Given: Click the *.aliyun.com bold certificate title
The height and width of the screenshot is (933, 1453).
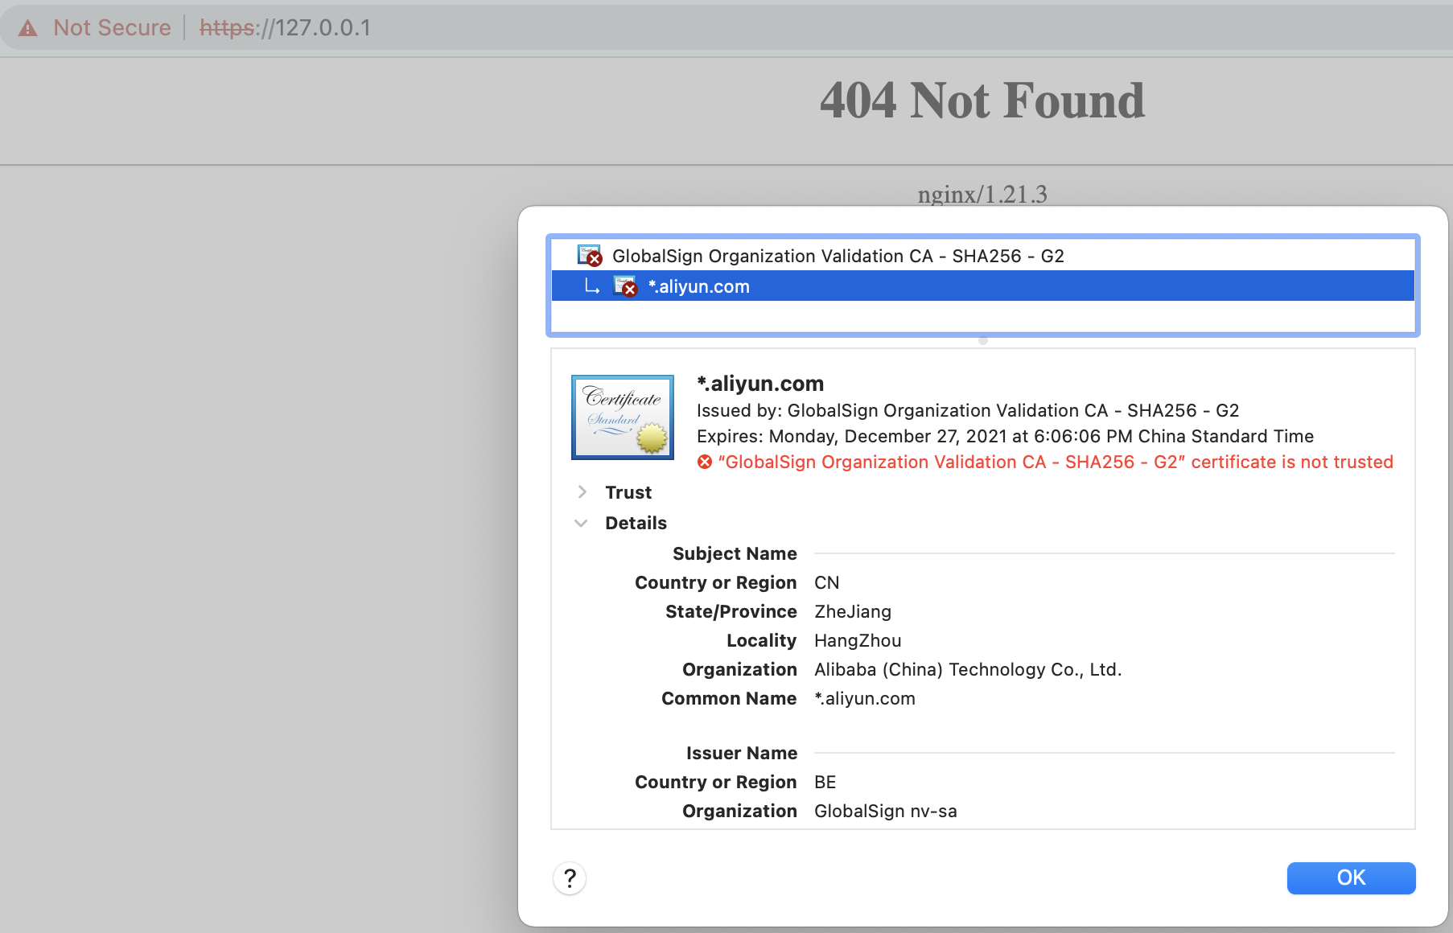Looking at the screenshot, I should 760,384.
